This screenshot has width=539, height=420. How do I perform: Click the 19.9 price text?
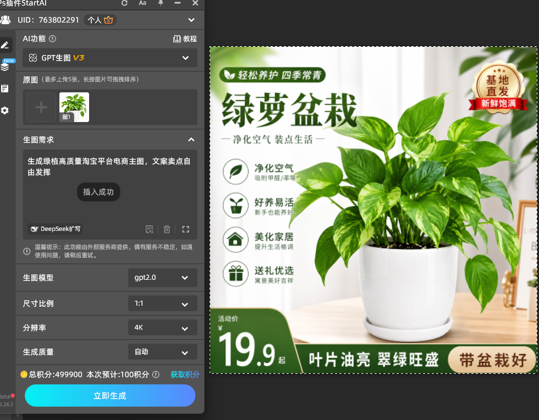(247, 350)
